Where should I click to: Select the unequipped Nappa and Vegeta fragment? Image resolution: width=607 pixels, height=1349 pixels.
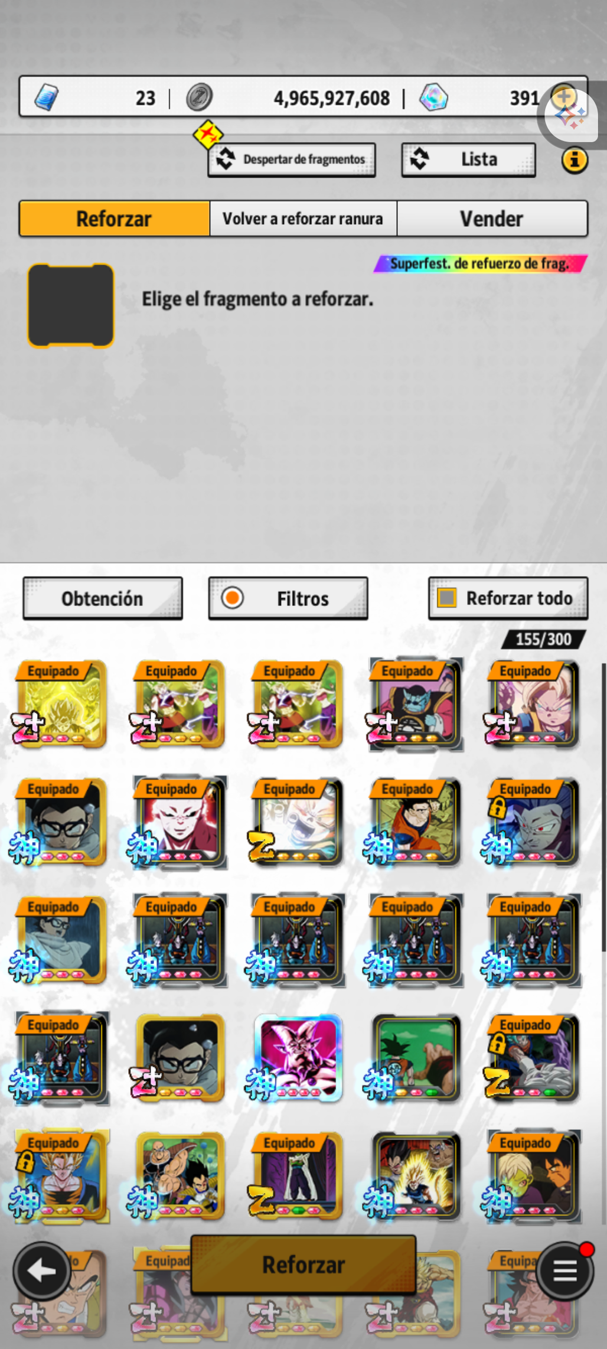pyautogui.click(x=180, y=1176)
